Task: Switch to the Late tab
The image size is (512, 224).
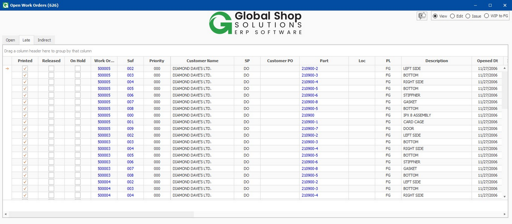Action: coord(26,40)
